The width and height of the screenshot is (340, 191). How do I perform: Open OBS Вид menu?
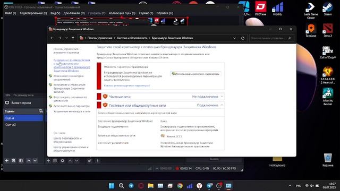pos(55,13)
